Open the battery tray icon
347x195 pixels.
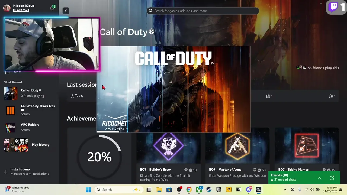(318, 190)
